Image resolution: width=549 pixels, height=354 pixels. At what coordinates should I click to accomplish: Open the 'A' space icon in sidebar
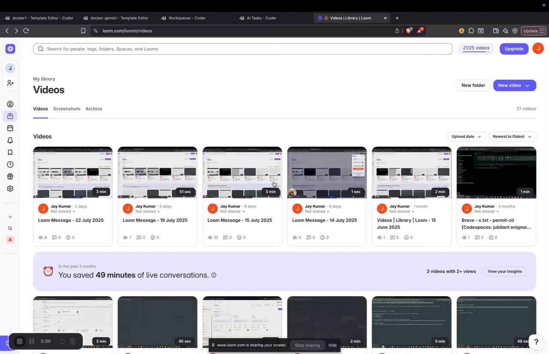click(10, 240)
